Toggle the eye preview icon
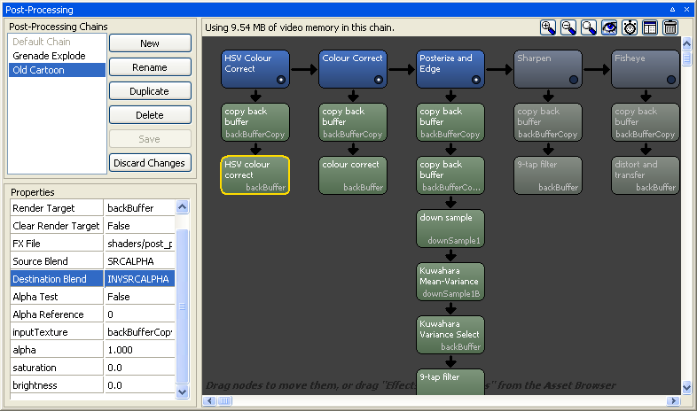The image size is (697, 411). coord(609,27)
